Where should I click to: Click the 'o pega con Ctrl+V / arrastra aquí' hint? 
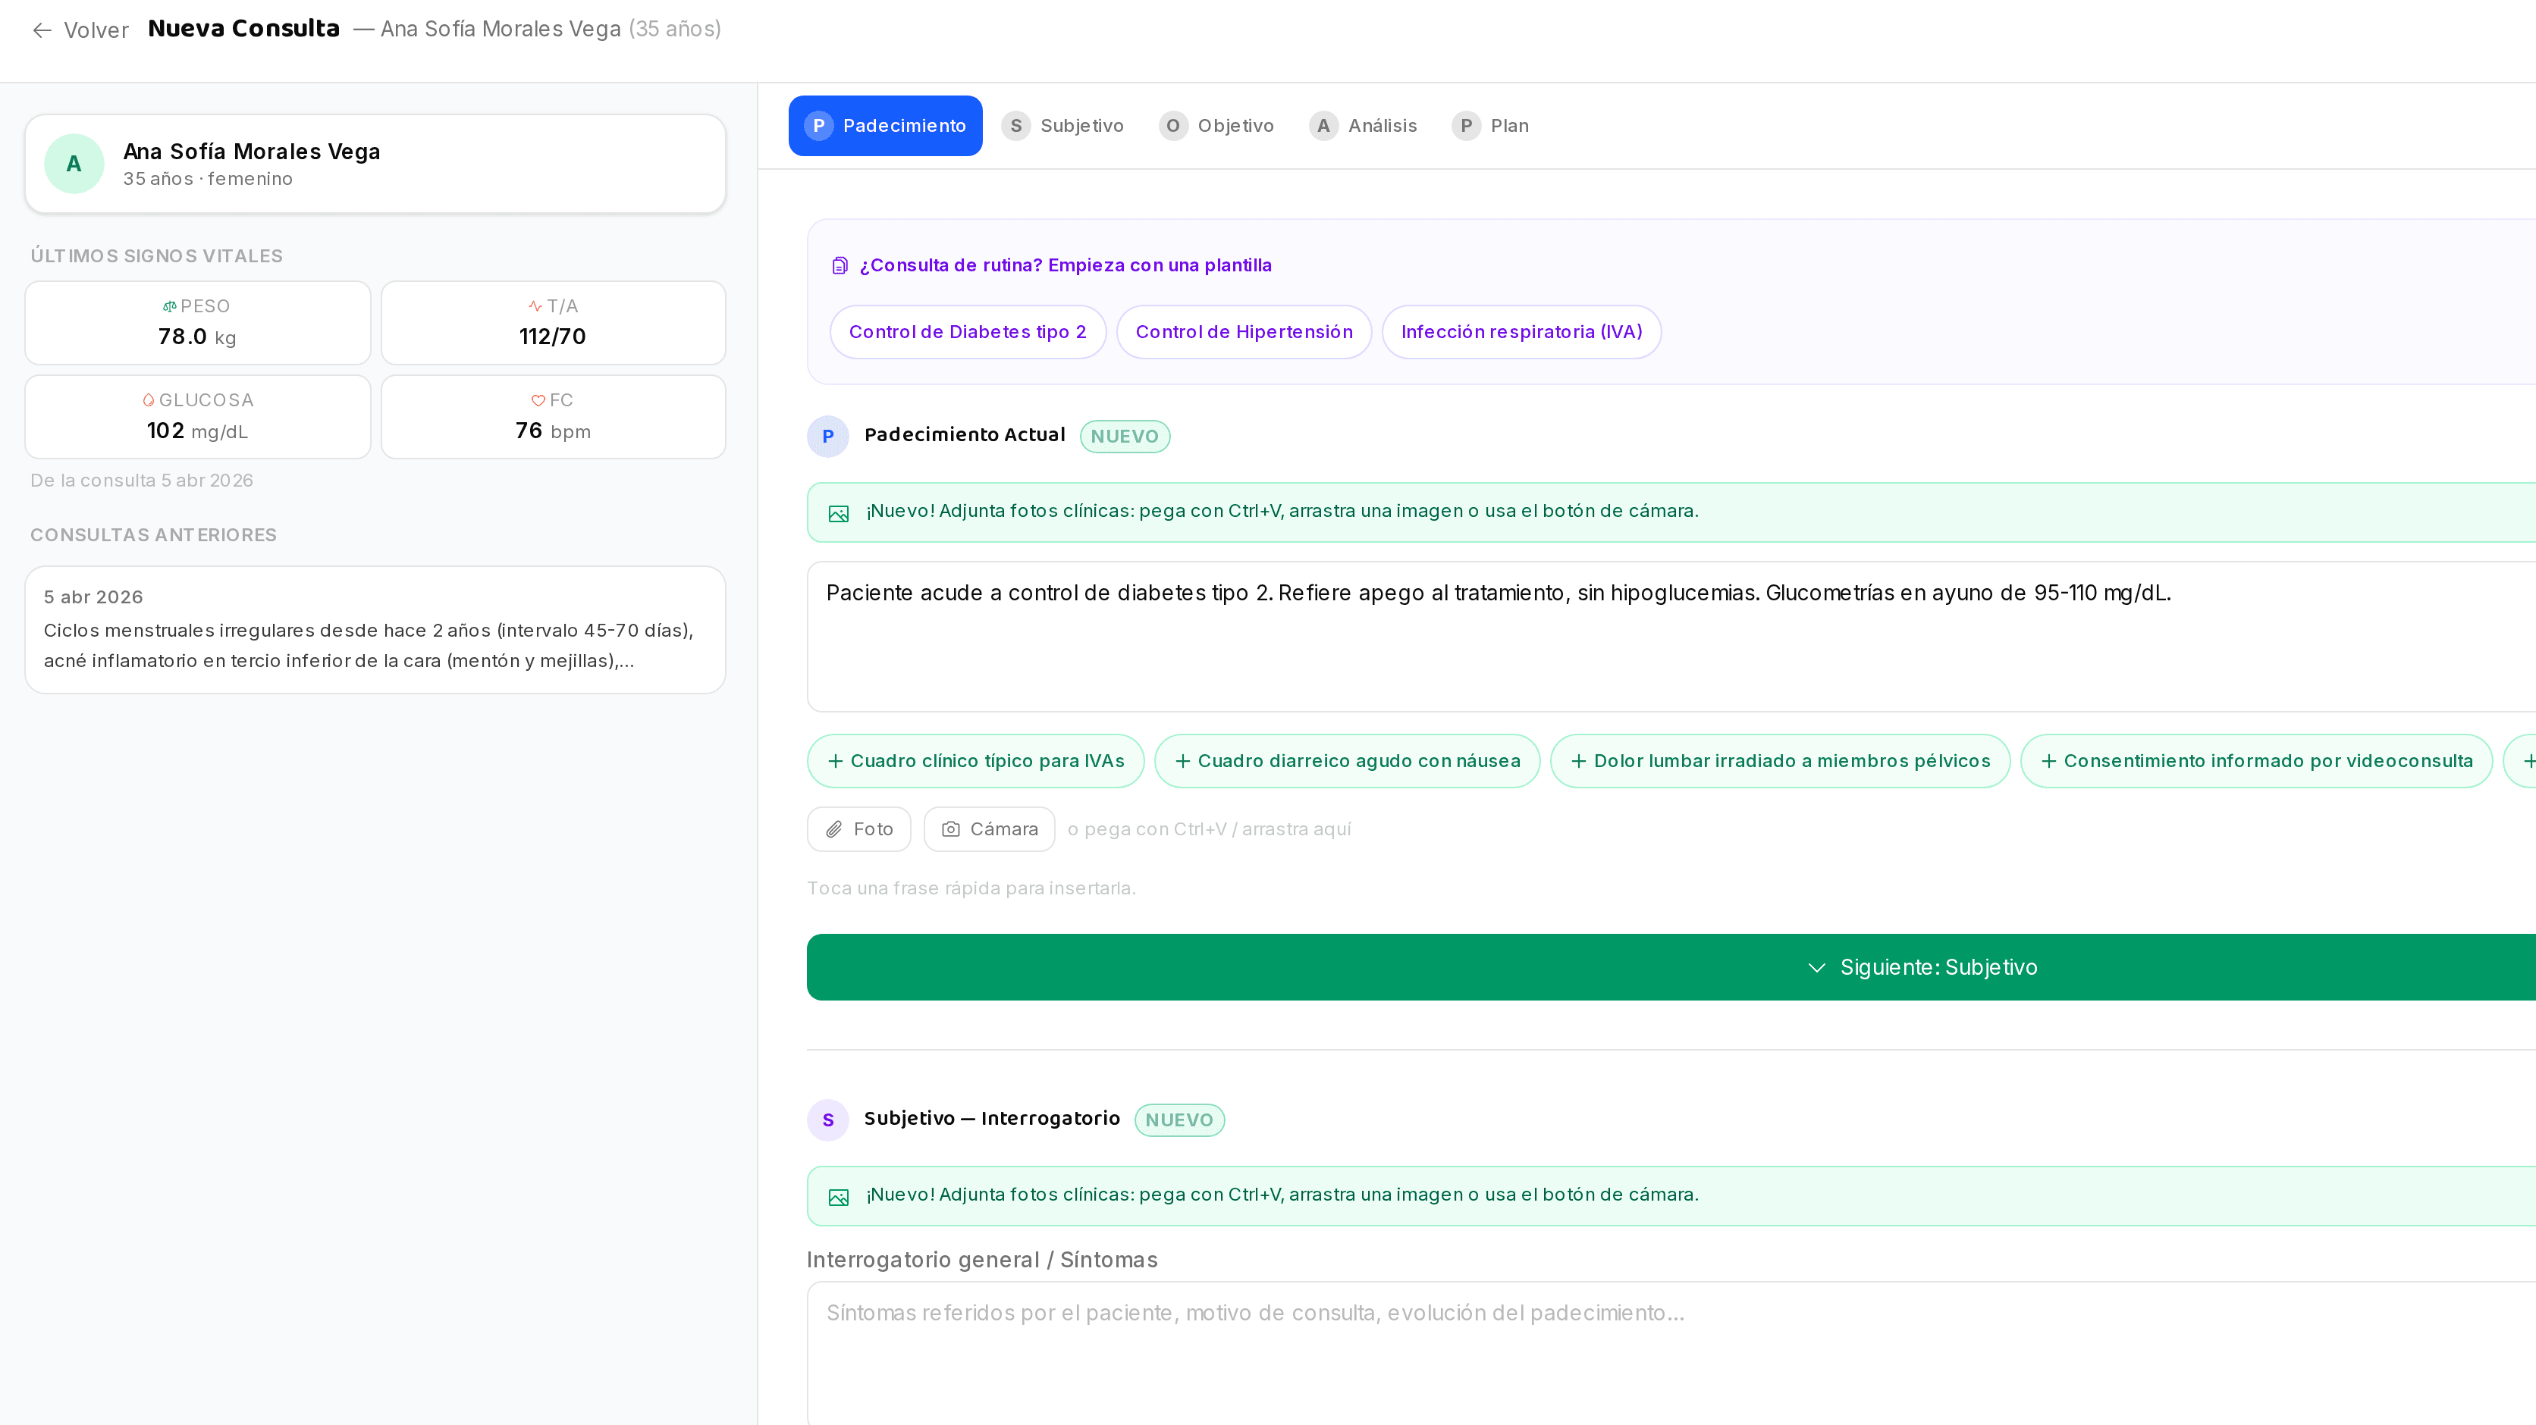pos(1210,830)
